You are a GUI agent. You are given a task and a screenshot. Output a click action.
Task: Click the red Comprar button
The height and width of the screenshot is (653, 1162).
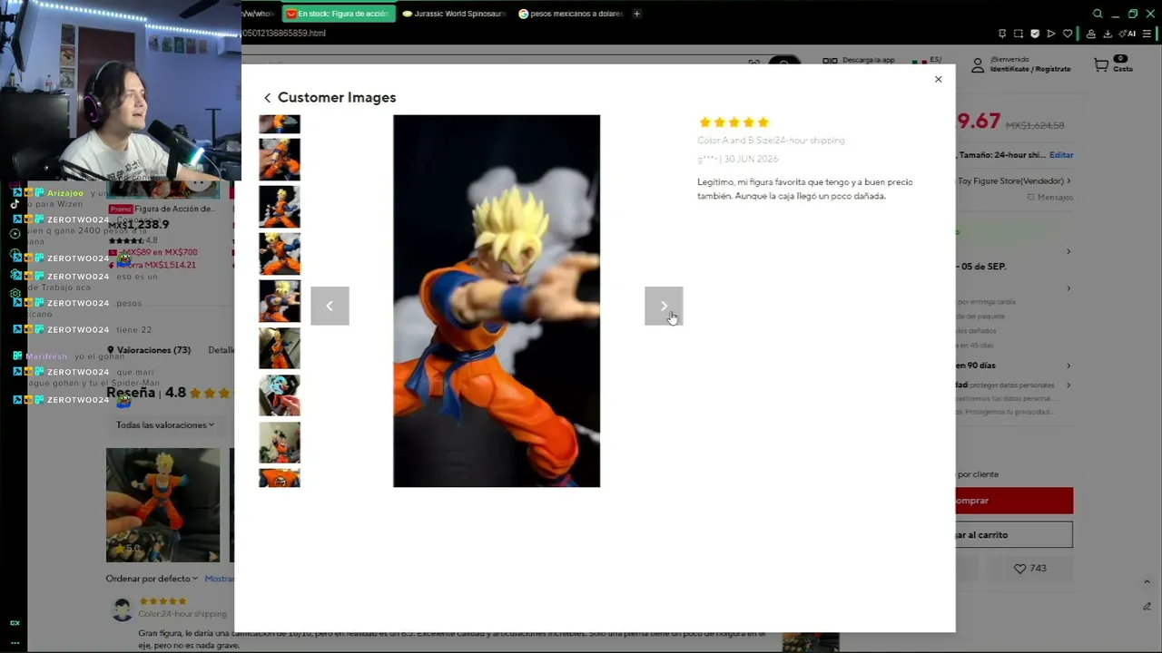tap(1014, 501)
